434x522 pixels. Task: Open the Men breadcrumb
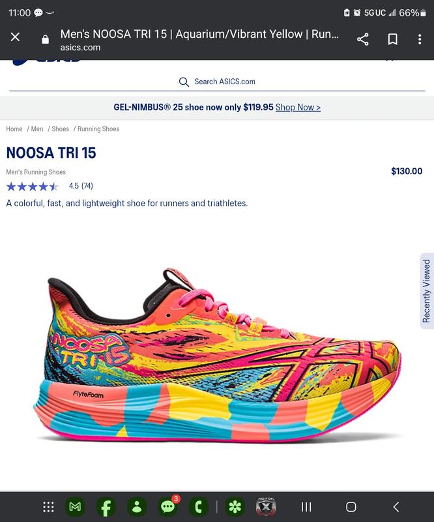[x=37, y=129]
